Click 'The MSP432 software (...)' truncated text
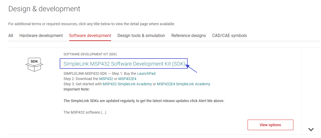The image size is (321, 138). (85, 112)
